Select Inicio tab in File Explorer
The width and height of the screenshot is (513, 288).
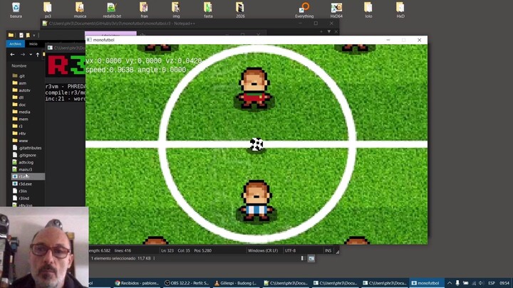33,44
